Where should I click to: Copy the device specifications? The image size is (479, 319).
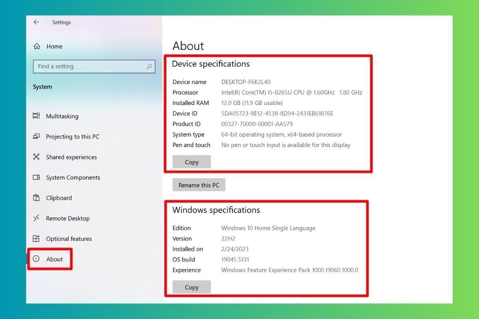pyautogui.click(x=191, y=162)
